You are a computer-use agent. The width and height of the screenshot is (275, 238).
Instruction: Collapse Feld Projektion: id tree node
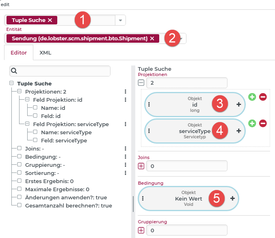click(27, 100)
